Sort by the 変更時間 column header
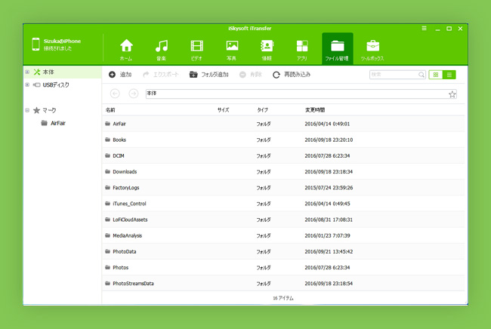 pyautogui.click(x=315, y=109)
